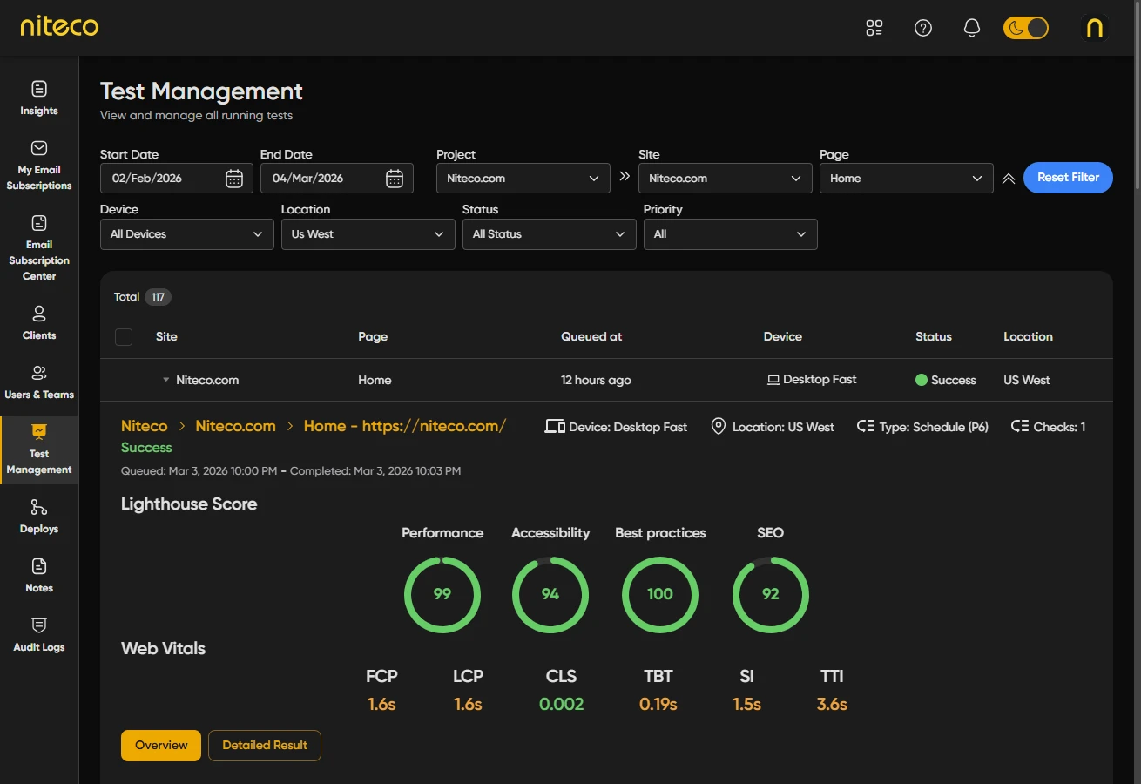Click the Performance score gauge
This screenshot has height=784, width=1141.
click(x=442, y=594)
